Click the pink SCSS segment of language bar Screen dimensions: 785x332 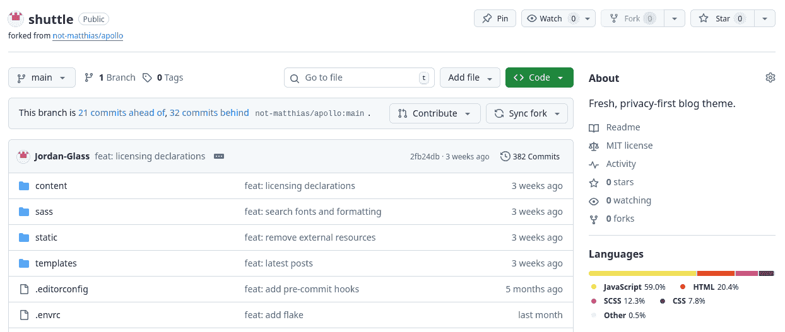click(747, 273)
